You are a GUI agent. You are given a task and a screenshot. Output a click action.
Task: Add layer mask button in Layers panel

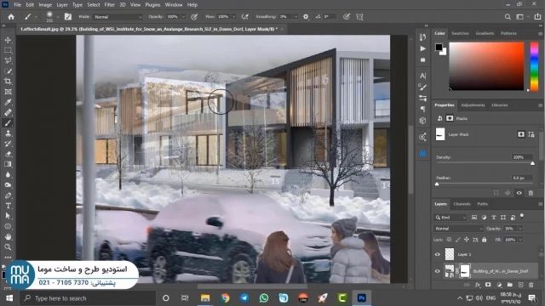click(x=488, y=285)
